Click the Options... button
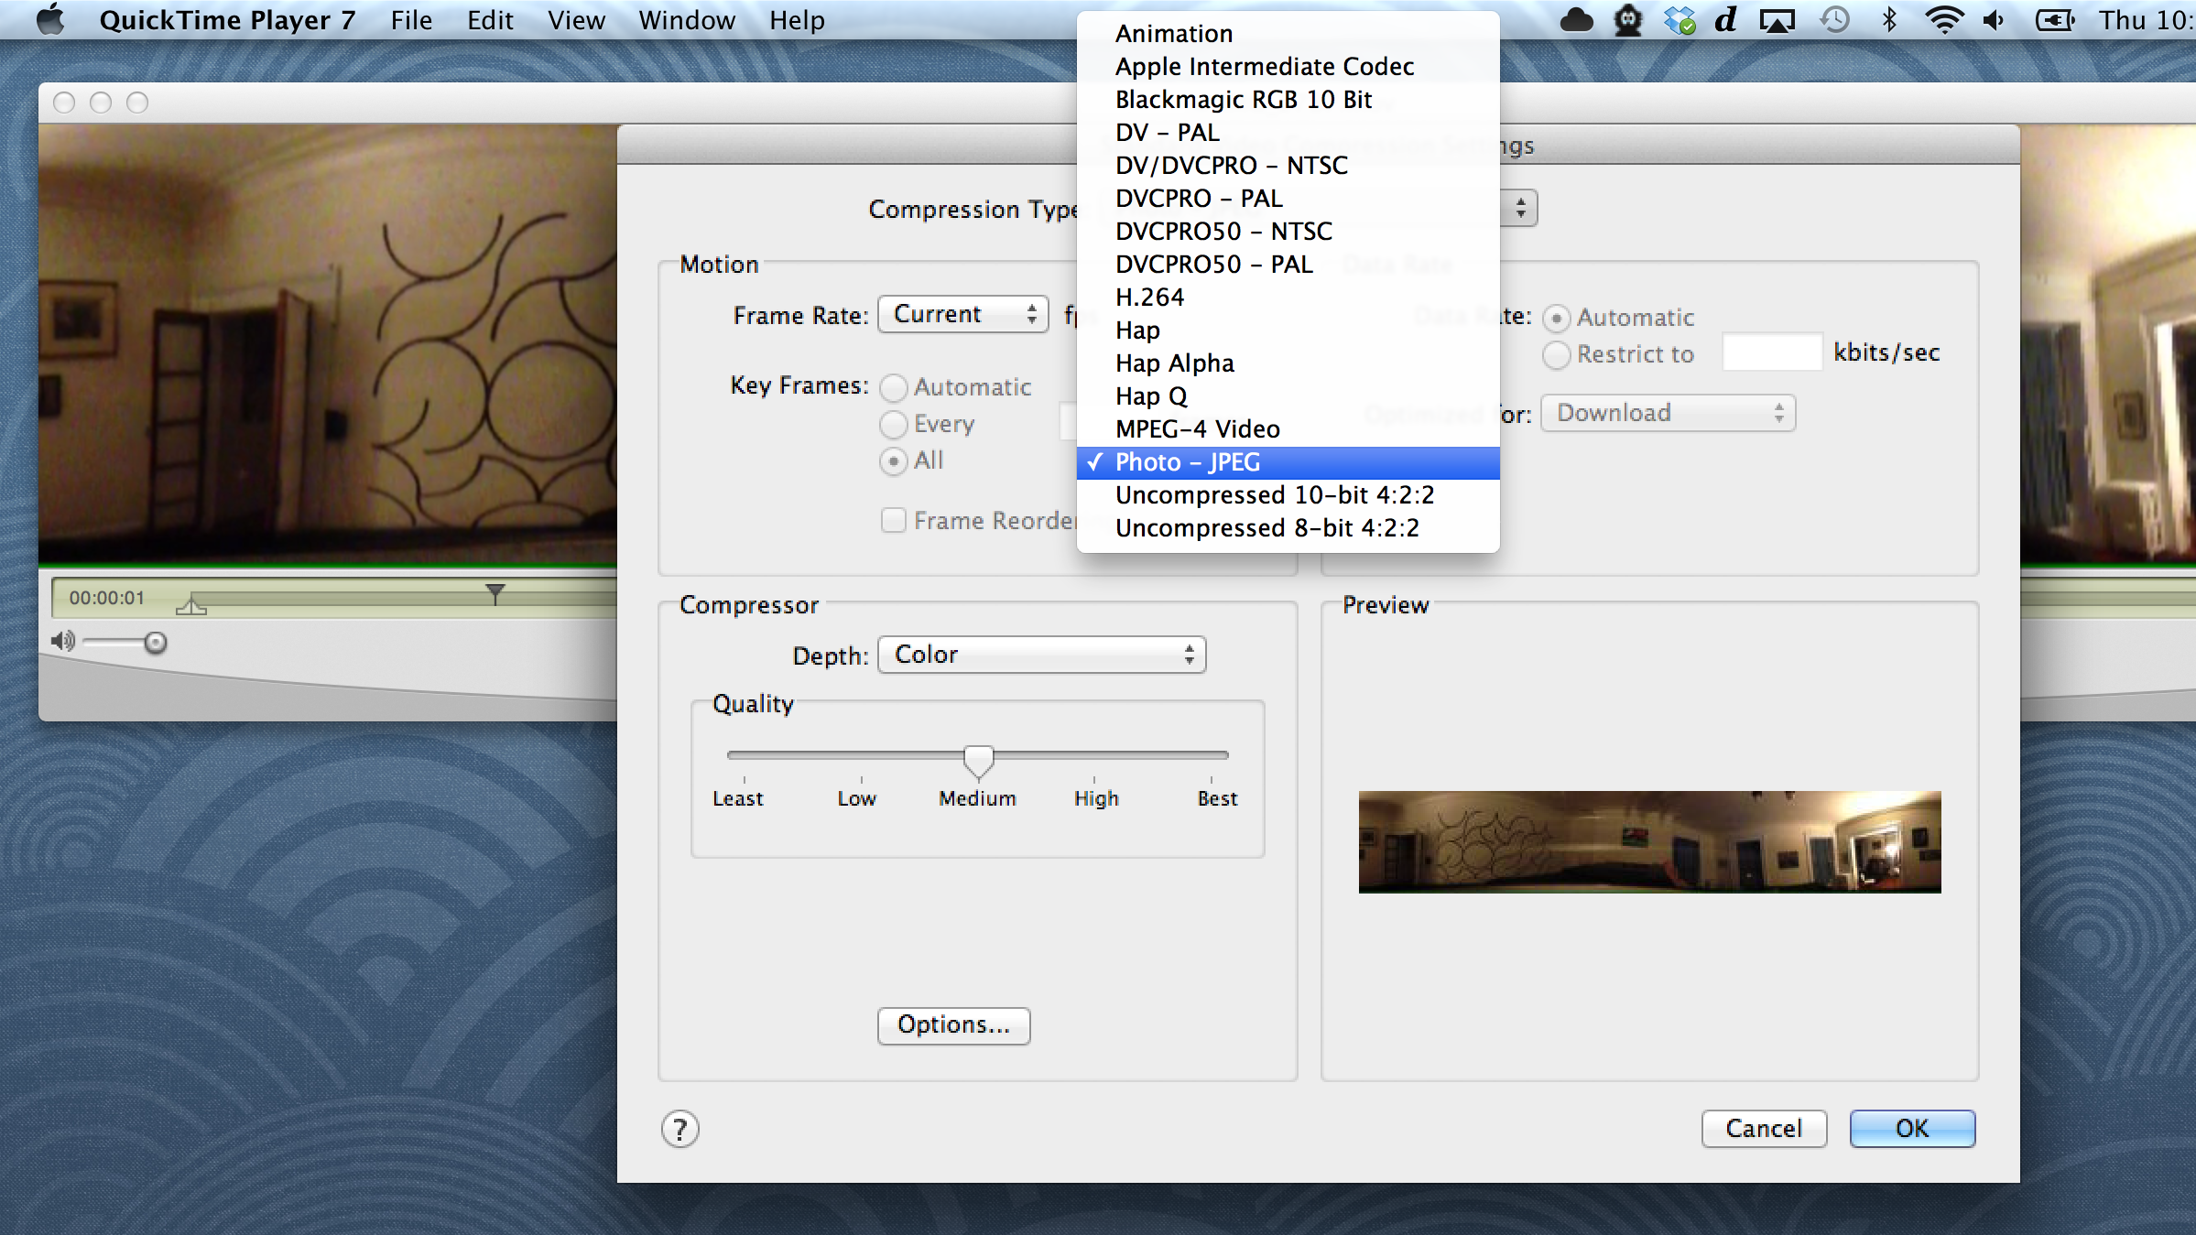 tap(953, 1025)
